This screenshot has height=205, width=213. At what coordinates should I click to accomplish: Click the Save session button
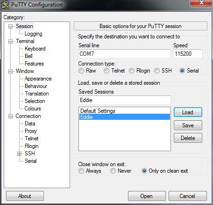coord(188,125)
